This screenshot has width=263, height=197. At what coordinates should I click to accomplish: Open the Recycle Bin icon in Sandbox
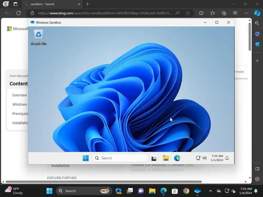[39, 37]
